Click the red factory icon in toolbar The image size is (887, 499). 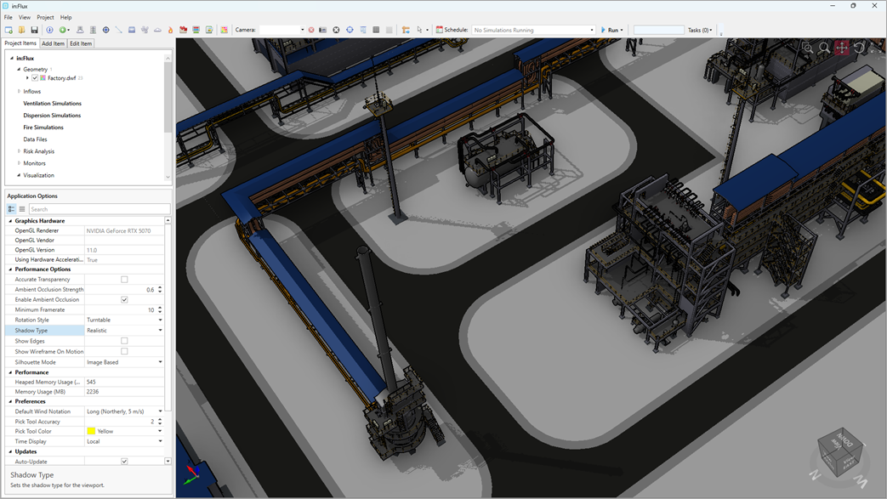pyautogui.click(x=184, y=30)
